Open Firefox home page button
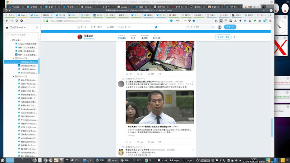This screenshot has width=290, height=163. pyautogui.click(x=22, y=21)
